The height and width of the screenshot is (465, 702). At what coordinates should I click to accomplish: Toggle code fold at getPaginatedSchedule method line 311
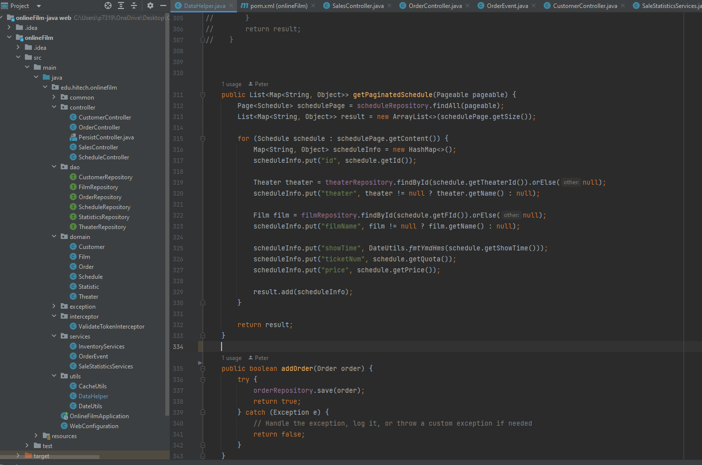pyautogui.click(x=203, y=95)
